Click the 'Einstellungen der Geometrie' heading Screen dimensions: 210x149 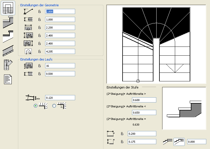coord(39,5)
